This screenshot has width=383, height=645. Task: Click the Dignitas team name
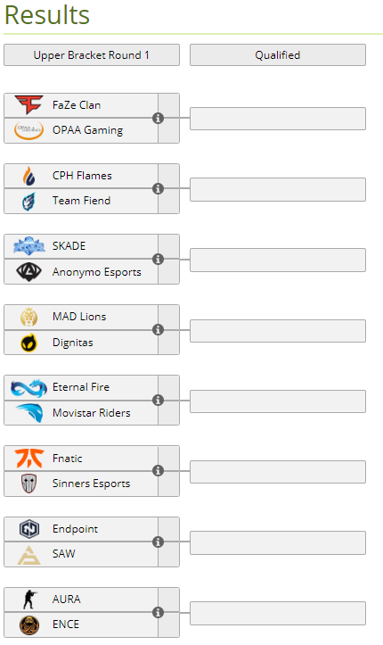[x=73, y=343]
